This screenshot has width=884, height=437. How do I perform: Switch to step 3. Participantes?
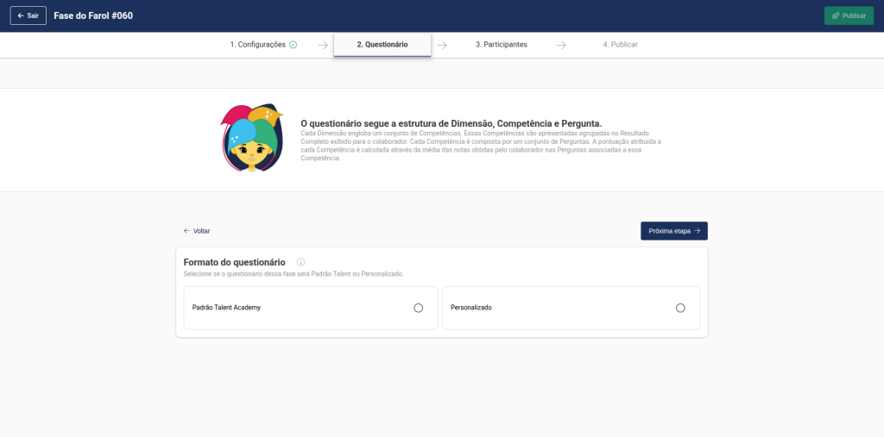point(501,45)
